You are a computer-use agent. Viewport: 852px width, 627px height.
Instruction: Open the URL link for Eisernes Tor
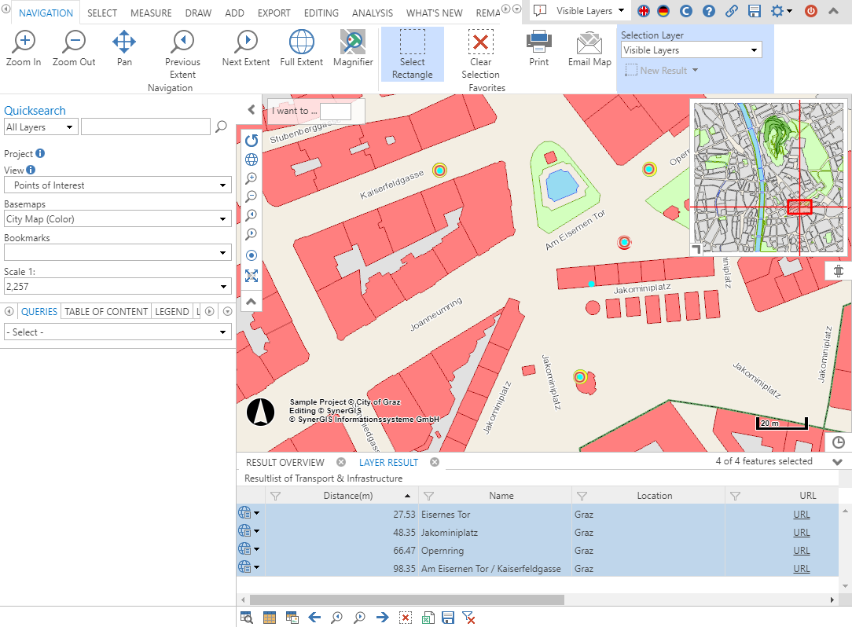pyautogui.click(x=801, y=515)
